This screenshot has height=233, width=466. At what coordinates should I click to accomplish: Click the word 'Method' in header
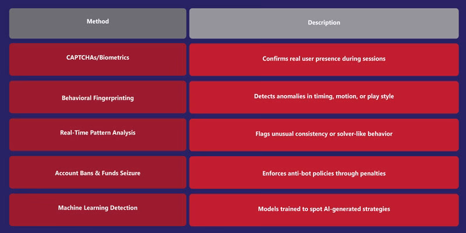tap(98, 22)
